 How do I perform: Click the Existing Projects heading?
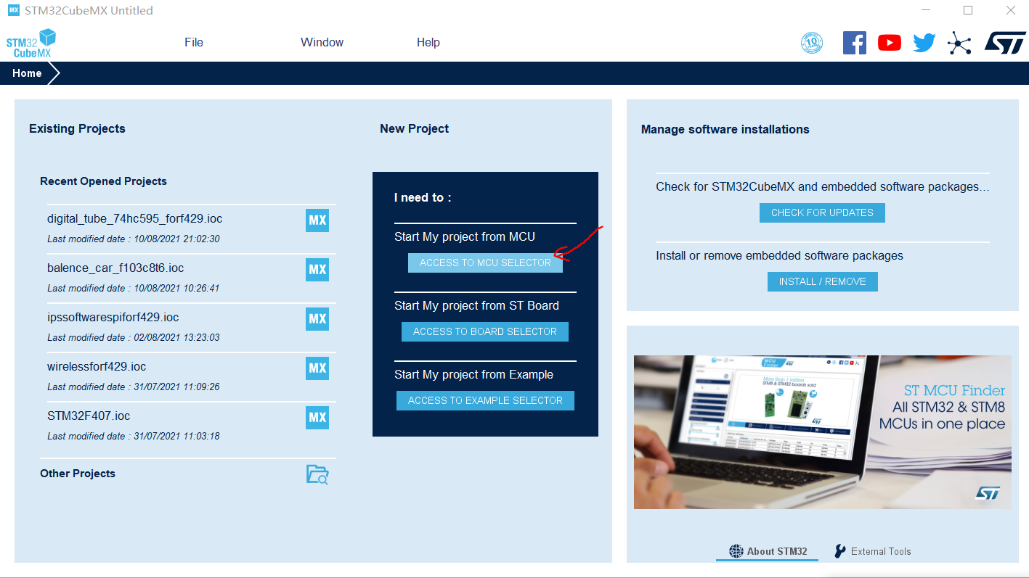point(77,128)
